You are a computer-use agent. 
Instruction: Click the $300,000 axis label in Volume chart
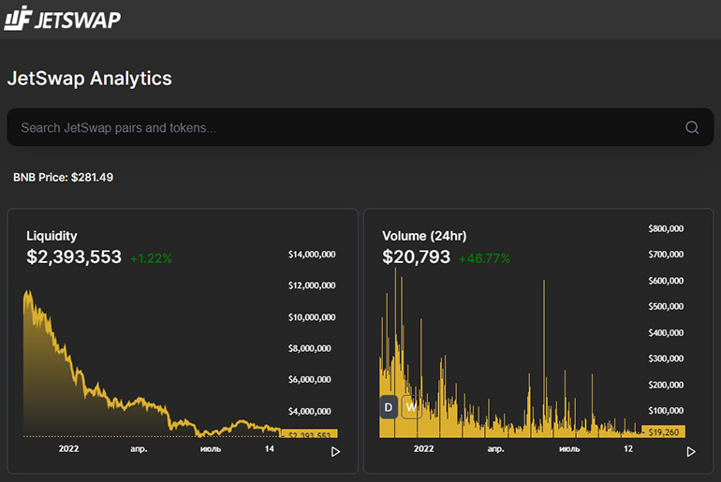(666, 358)
